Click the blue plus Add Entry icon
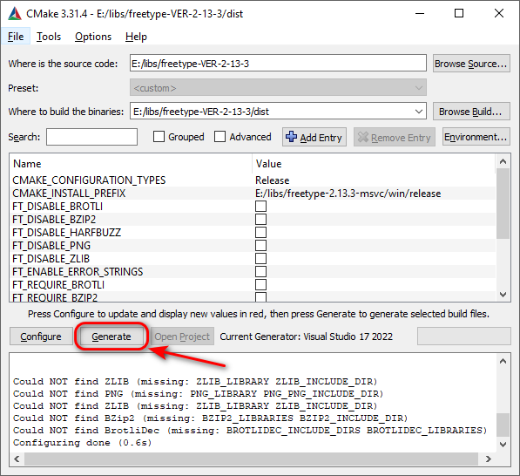This screenshot has height=476, width=520. point(291,137)
